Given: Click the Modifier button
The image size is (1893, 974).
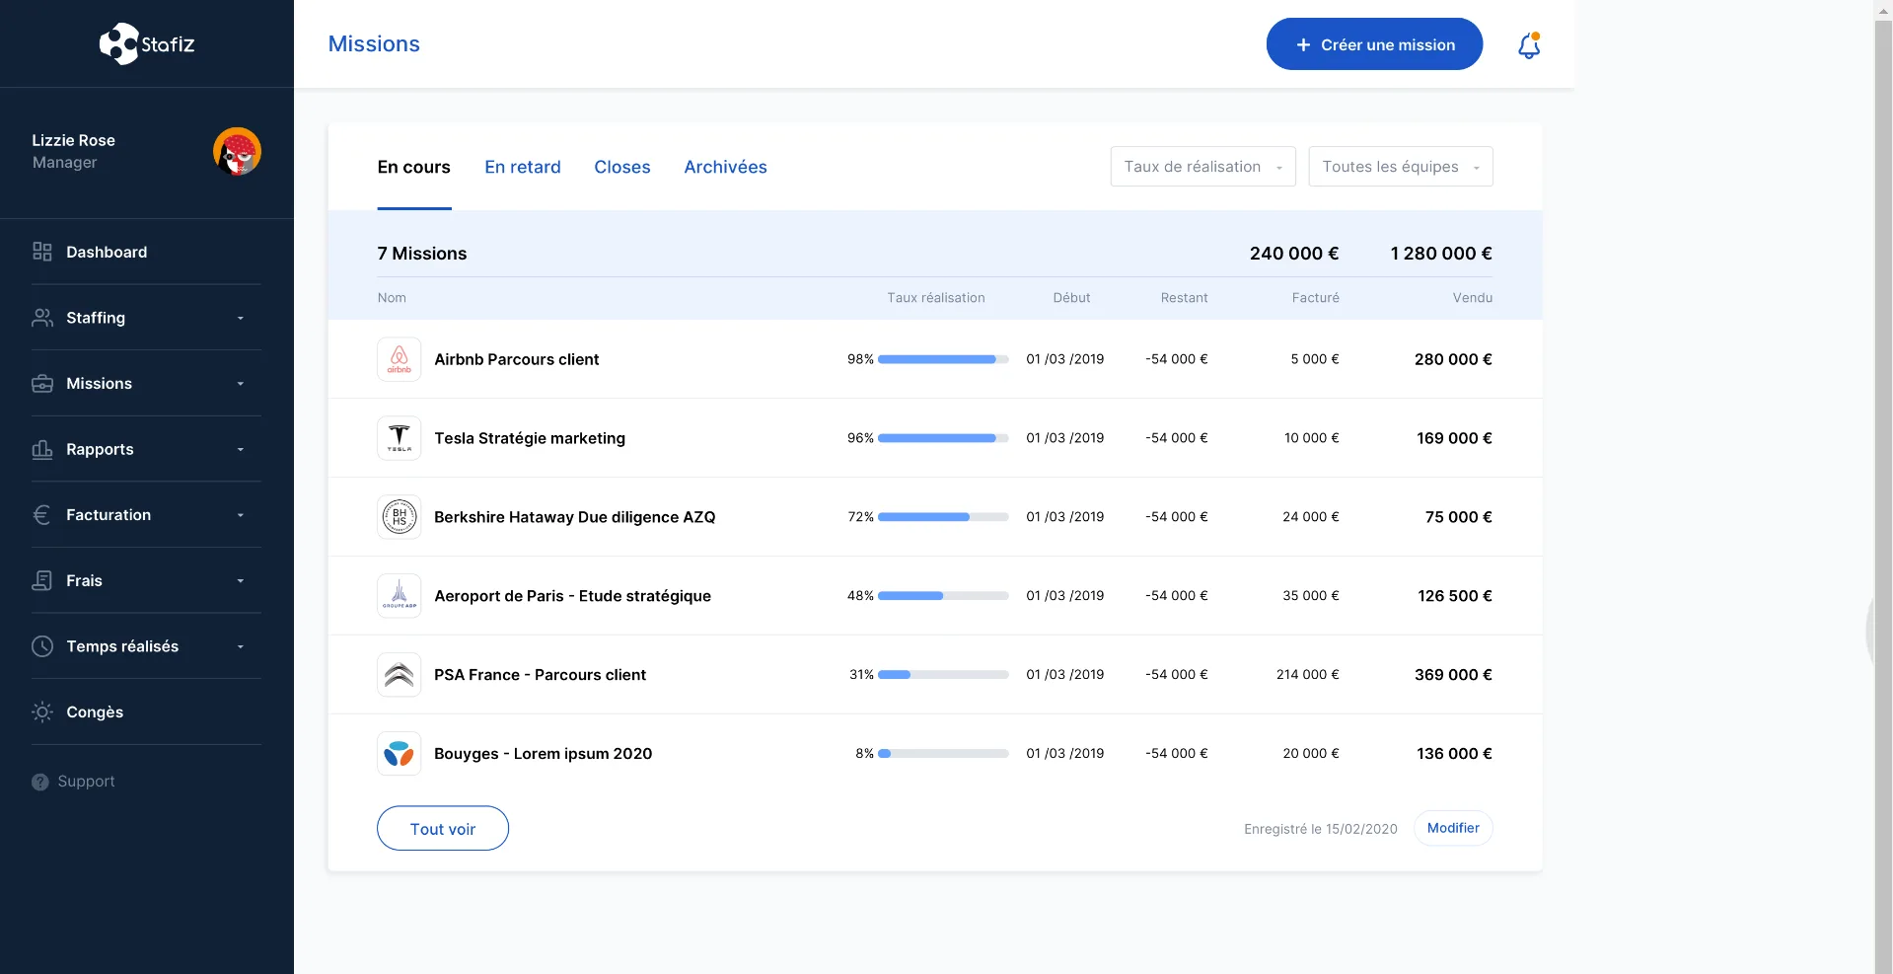Looking at the screenshot, I should point(1453,828).
